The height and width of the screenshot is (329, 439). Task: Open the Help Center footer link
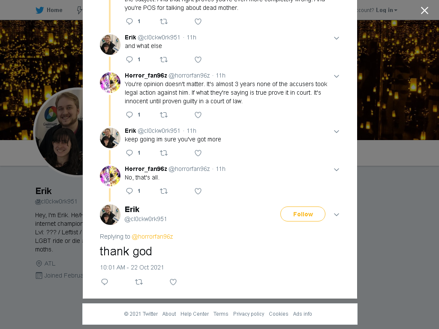[195, 314]
